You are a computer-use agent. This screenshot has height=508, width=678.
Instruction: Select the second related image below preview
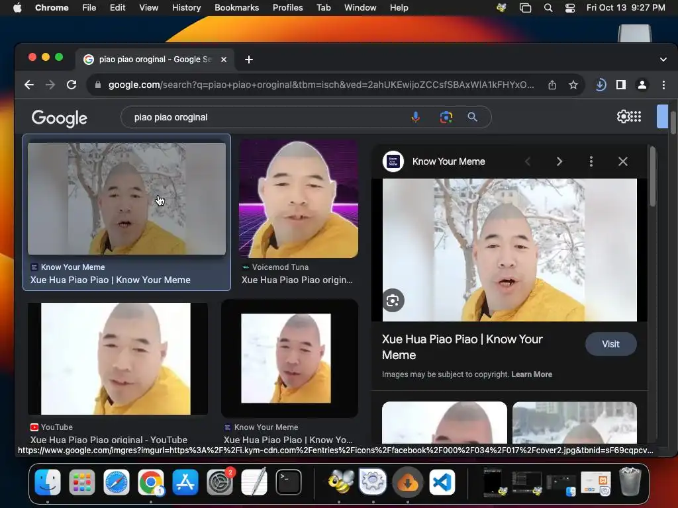click(x=575, y=423)
